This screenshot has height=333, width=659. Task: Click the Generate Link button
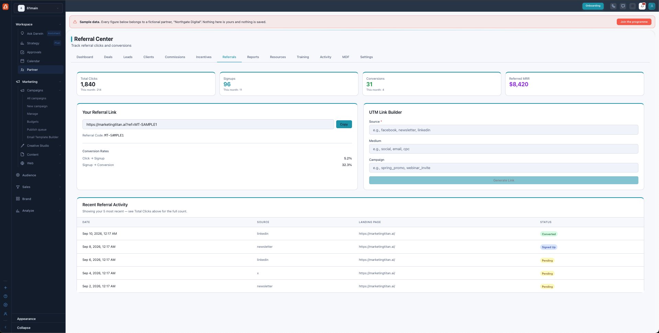coord(503,180)
